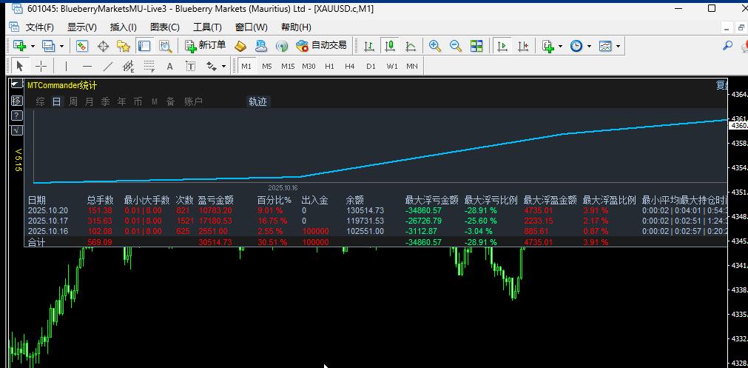748x368 pixels.
Task: Select the cursor arrow tool
Action: click(19, 66)
